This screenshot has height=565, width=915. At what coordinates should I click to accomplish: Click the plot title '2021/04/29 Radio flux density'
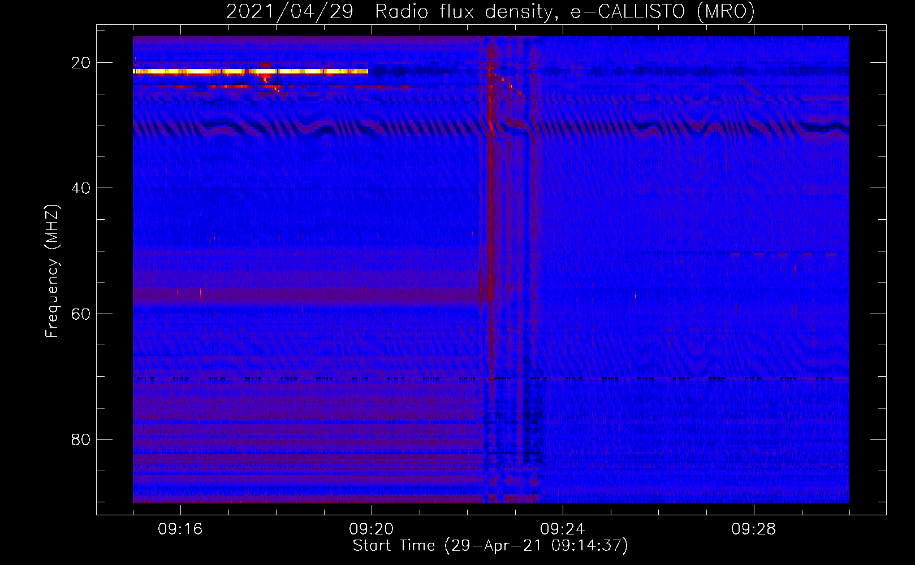click(490, 11)
